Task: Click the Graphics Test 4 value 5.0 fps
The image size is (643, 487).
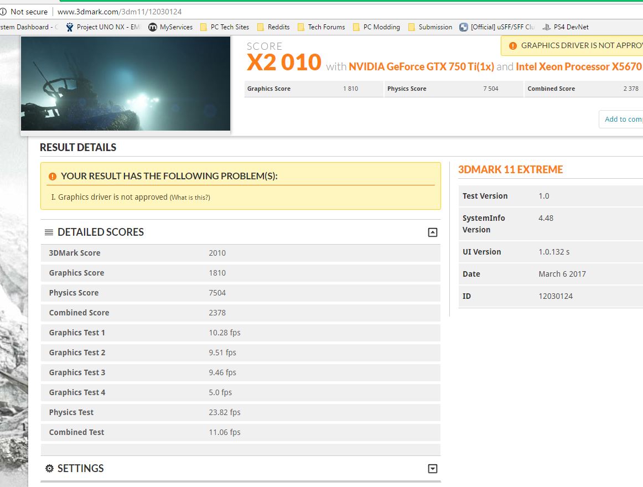Action: coord(220,392)
